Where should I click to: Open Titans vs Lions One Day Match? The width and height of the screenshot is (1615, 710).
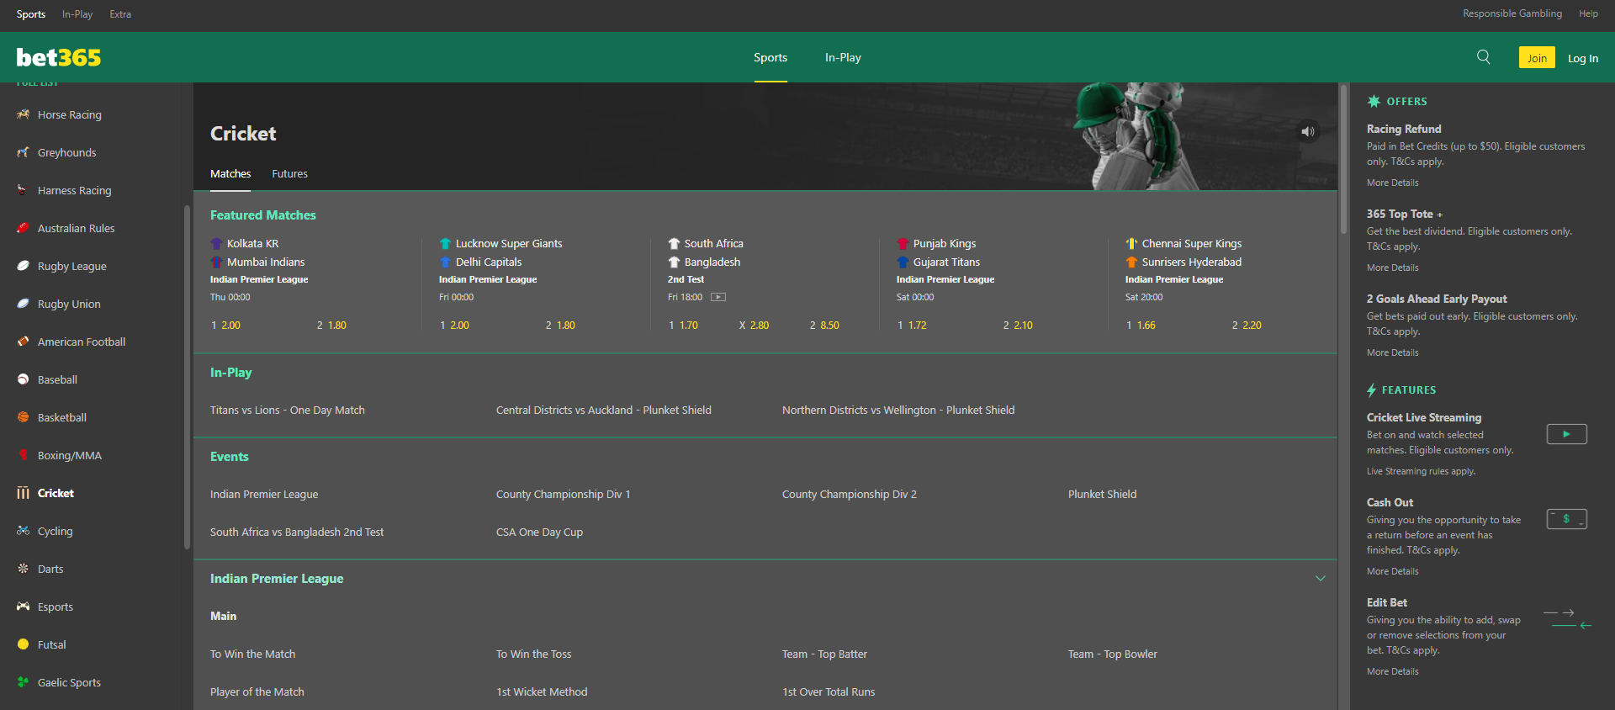(288, 411)
